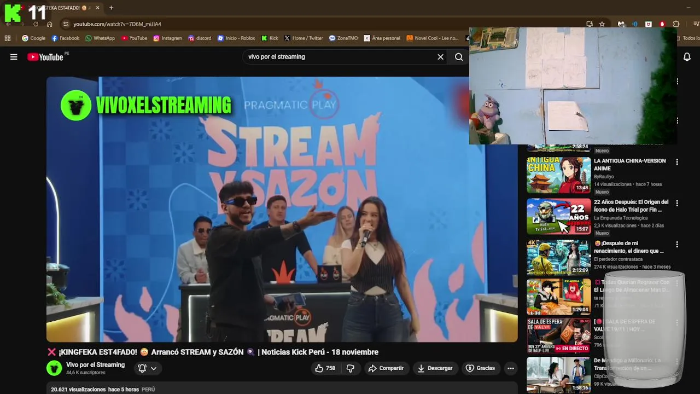Open the red hand ad-blocker extension
Viewport: 700px width, 394px height.
662,24
